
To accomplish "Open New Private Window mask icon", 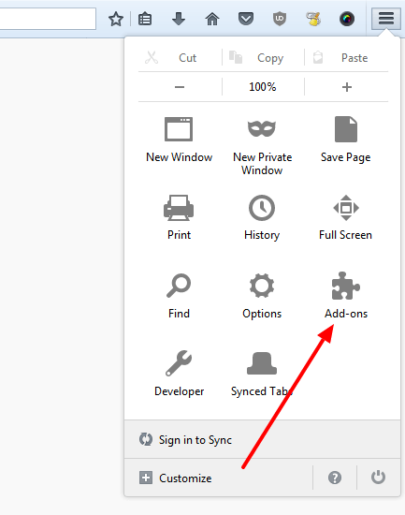I will [262, 129].
